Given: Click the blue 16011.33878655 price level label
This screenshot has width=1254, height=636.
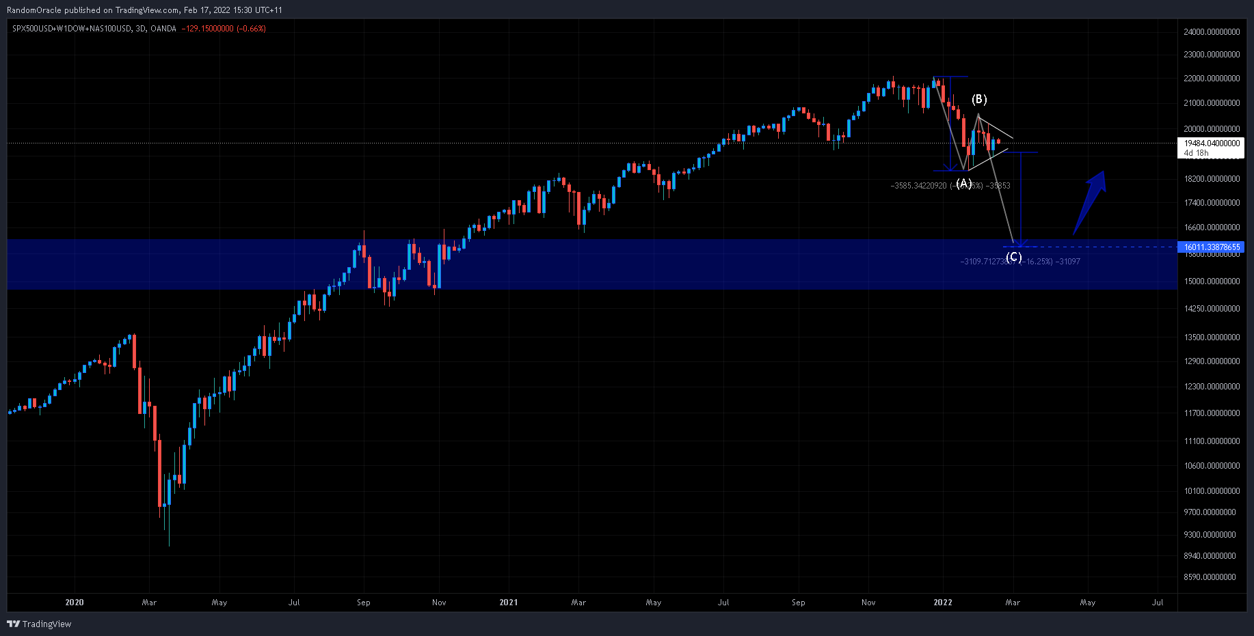Looking at the screenshot, I should [1210, 247].
